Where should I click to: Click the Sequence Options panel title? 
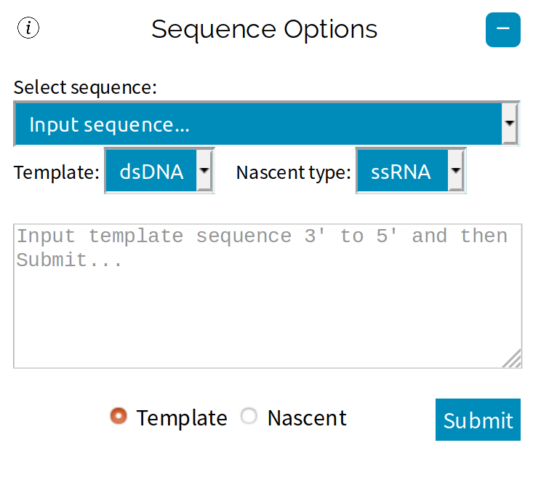pos(265,30)
